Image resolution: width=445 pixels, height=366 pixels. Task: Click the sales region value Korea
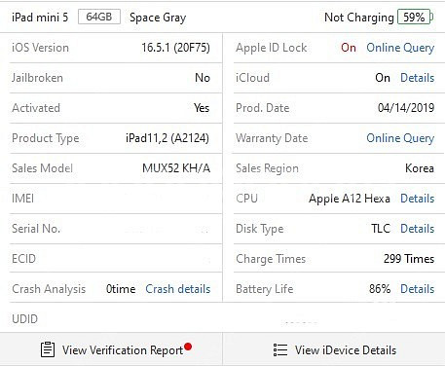click(x=420, y=168)
